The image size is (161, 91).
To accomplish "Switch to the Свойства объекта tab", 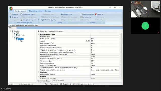I will pos(44,81).
